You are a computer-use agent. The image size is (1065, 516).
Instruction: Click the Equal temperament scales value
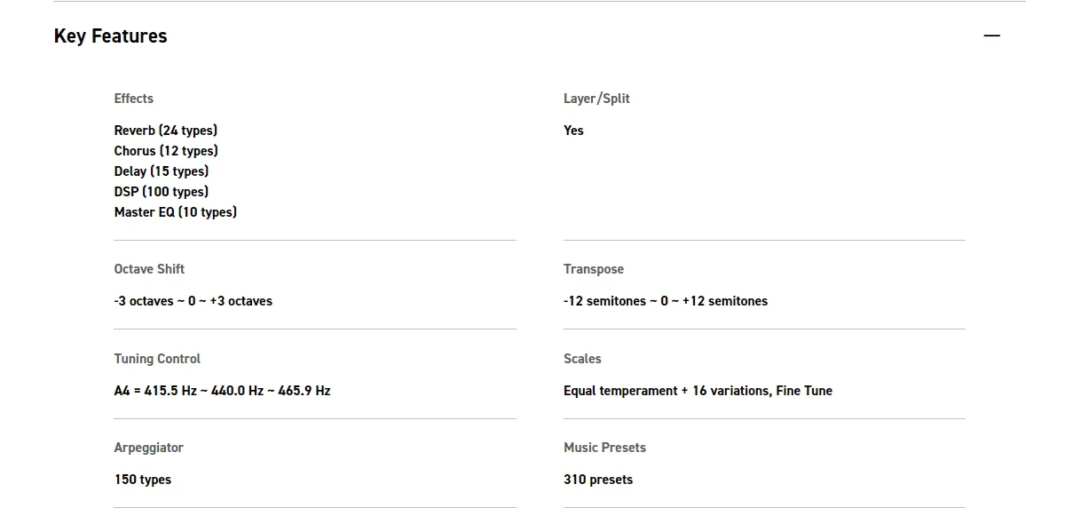(698, 391)
